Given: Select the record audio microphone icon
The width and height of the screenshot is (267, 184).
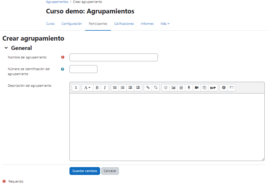Looking at the screenshot, I should pos(189,88).
